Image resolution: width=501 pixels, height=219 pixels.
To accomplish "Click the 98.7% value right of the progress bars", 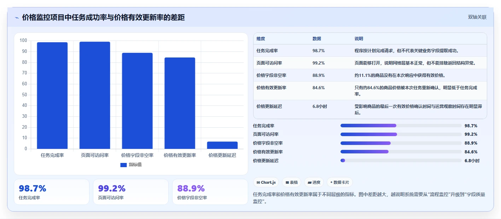I will point(471,126).
